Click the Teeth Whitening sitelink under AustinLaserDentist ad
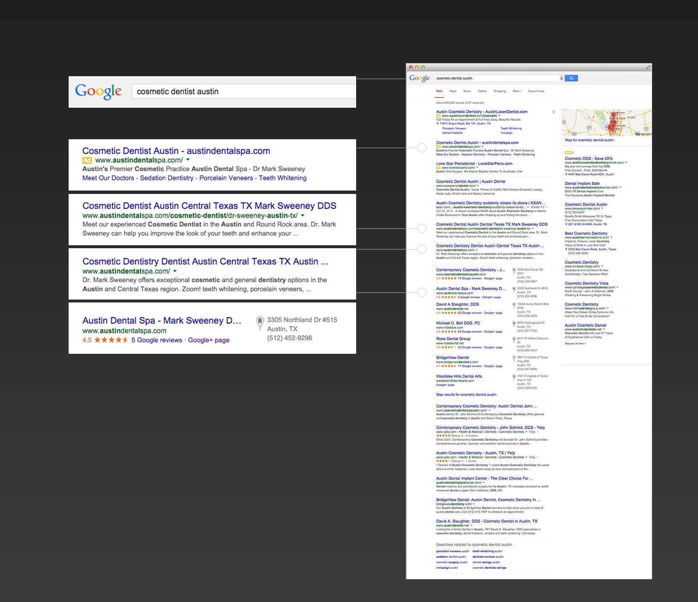This screenshot has width=698, height=602. click(x=511, y=128)
